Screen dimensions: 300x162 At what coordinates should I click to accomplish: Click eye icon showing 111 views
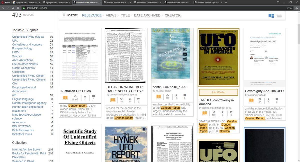[167, 95]
